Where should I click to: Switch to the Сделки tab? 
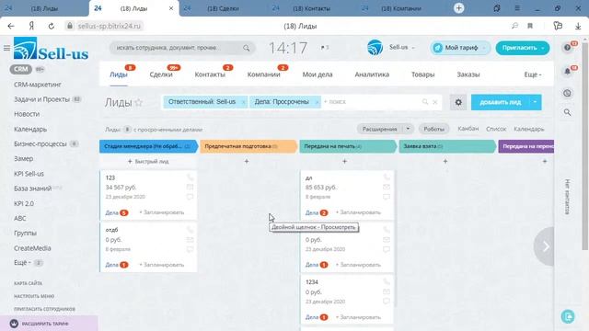pos(161,74)
